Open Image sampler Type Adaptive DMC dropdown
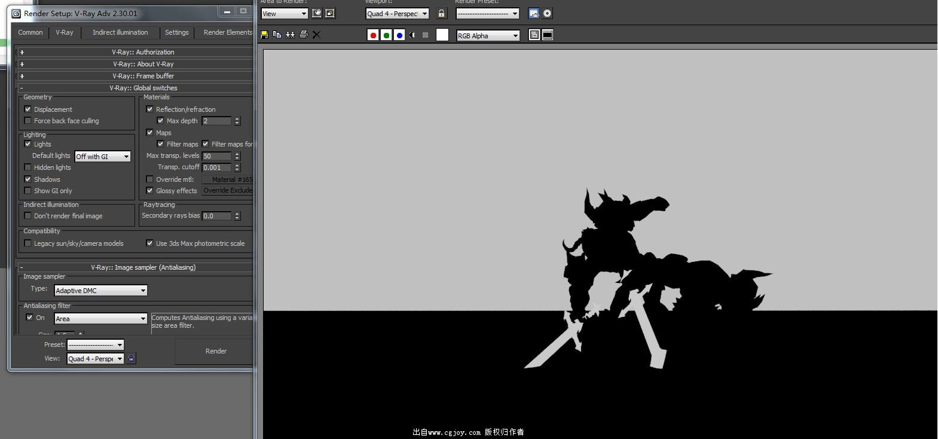 [x=101, y=291]
